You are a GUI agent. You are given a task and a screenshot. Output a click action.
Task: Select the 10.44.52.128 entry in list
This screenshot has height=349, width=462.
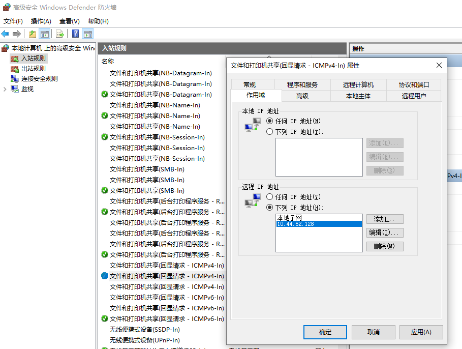tap(319, 224)
